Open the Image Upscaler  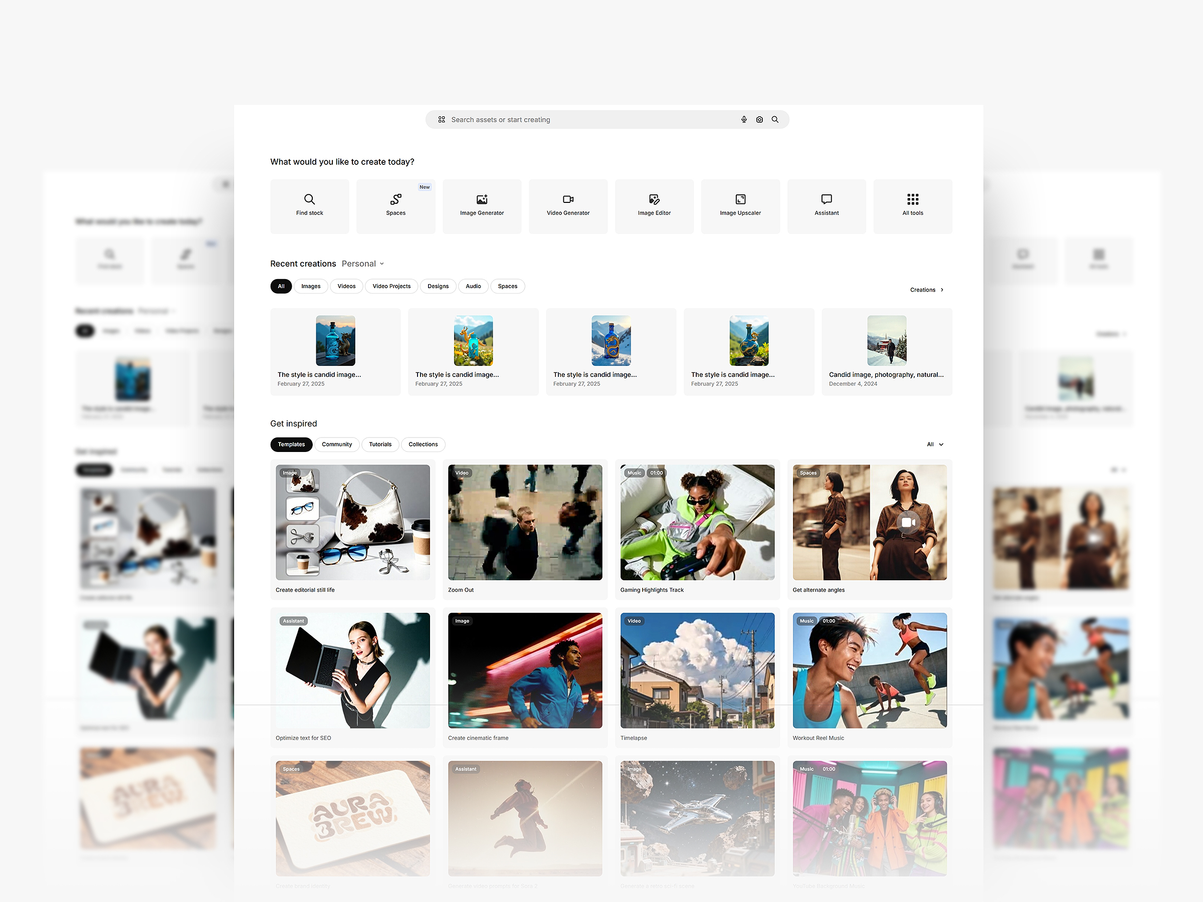click(740, 206)
